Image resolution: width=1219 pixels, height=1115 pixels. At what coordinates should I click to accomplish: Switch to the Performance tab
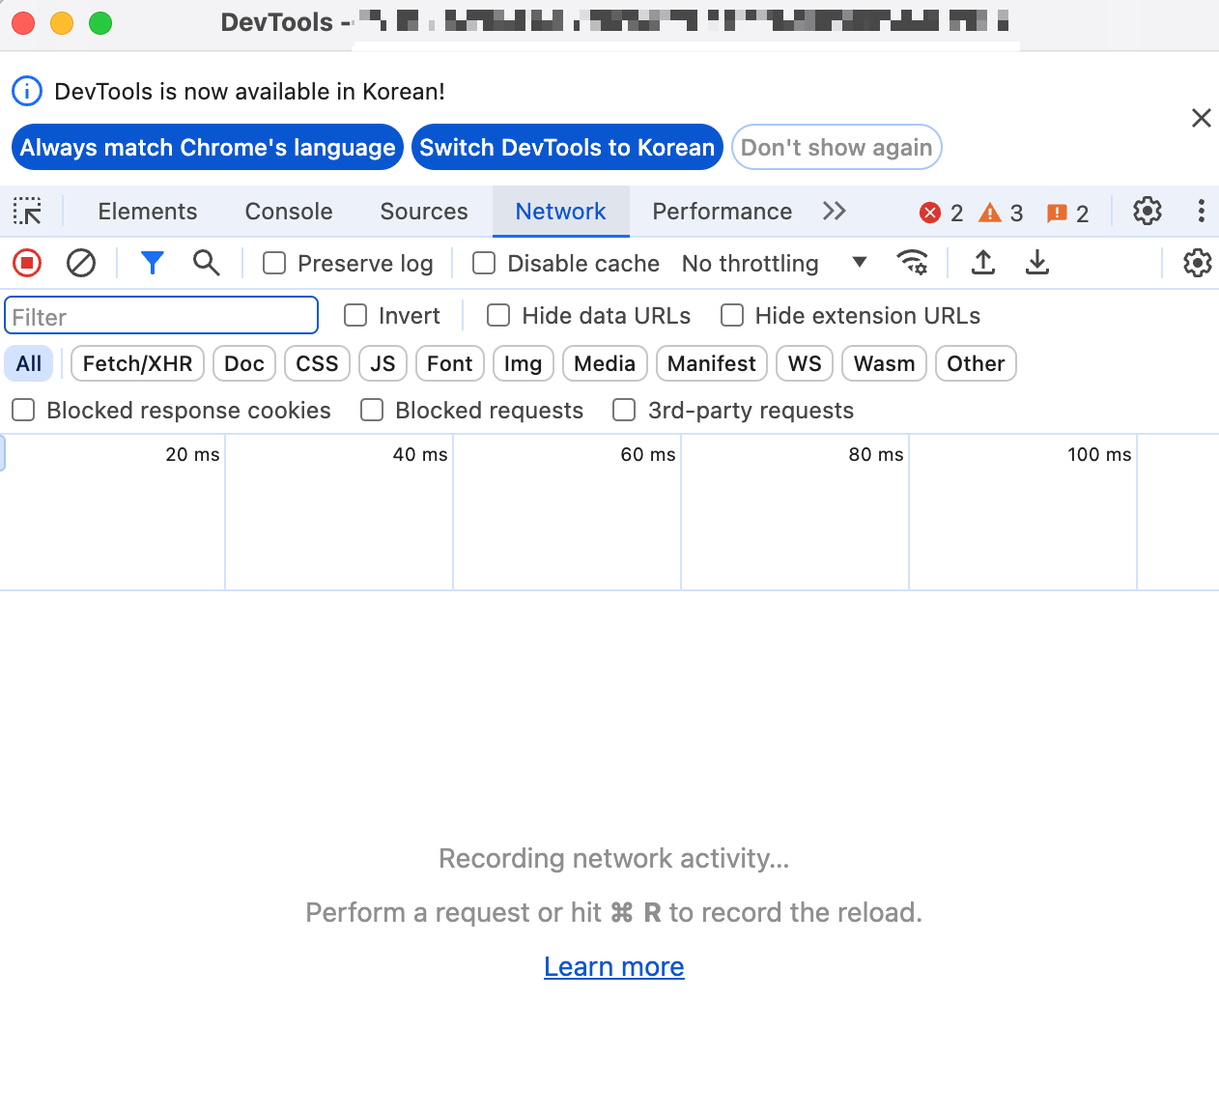coord(723,211)
